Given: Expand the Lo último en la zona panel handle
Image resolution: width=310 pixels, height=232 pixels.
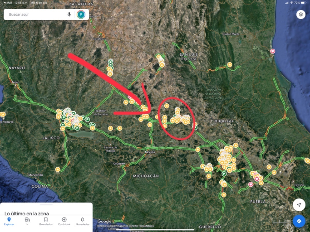Looking at the screenshot, I should coord(46,205).
